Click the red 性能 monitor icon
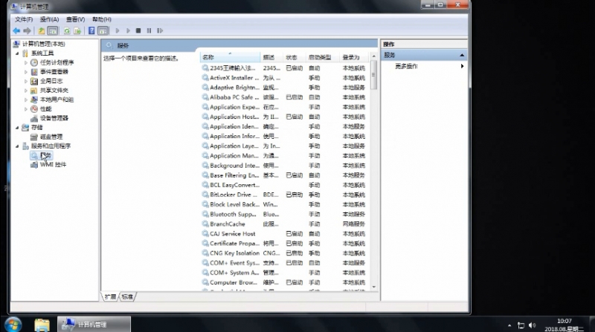 click(x=34, y=108)
